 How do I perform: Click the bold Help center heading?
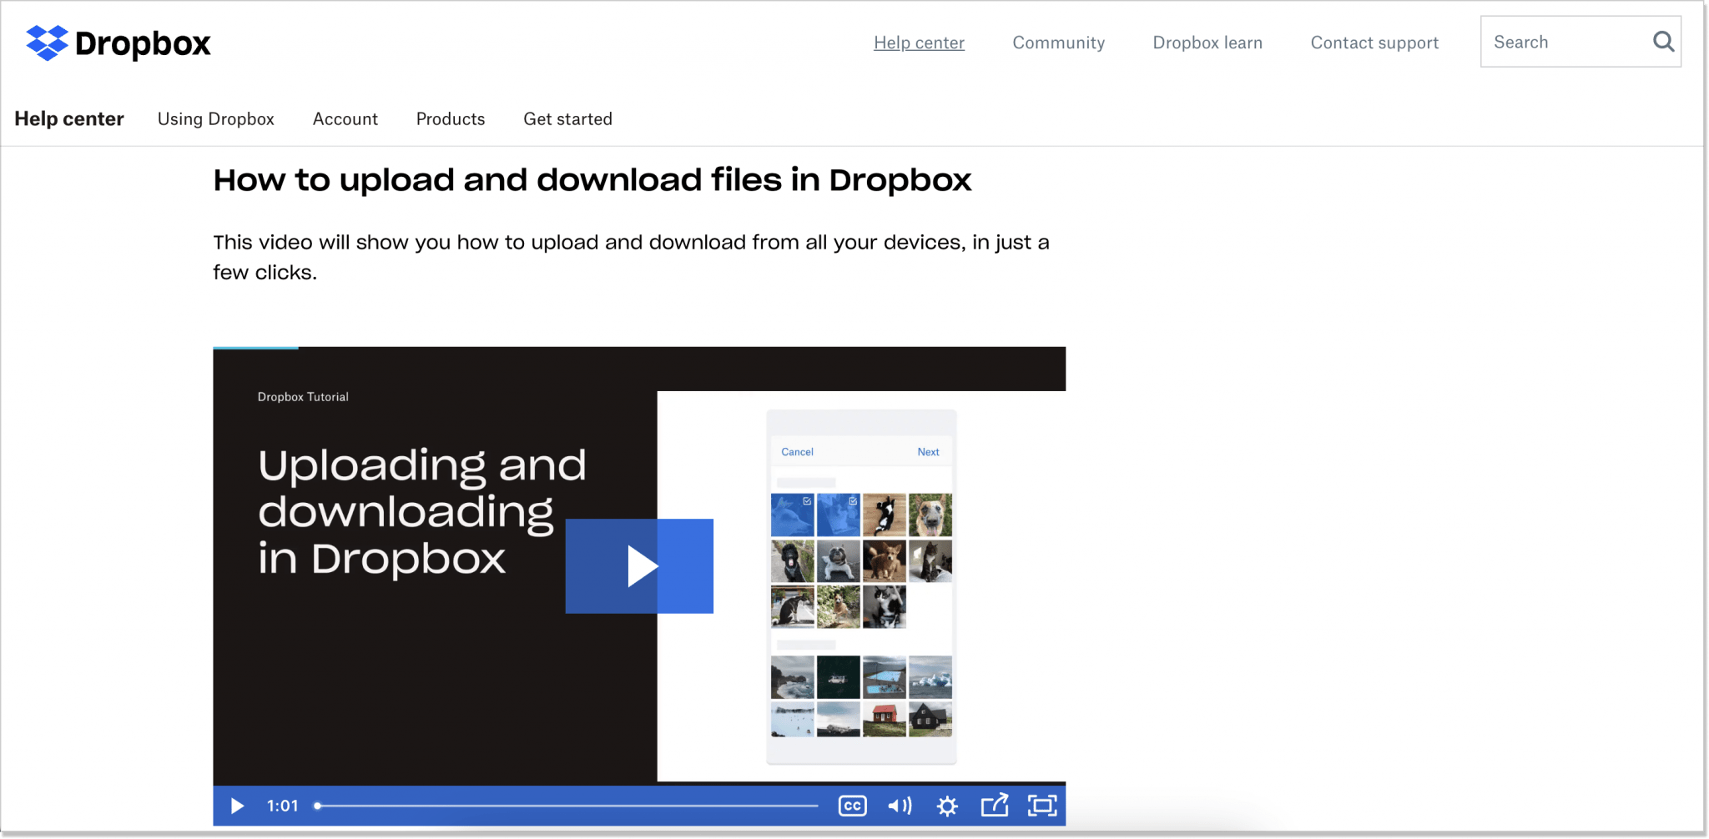click(69, 119)
